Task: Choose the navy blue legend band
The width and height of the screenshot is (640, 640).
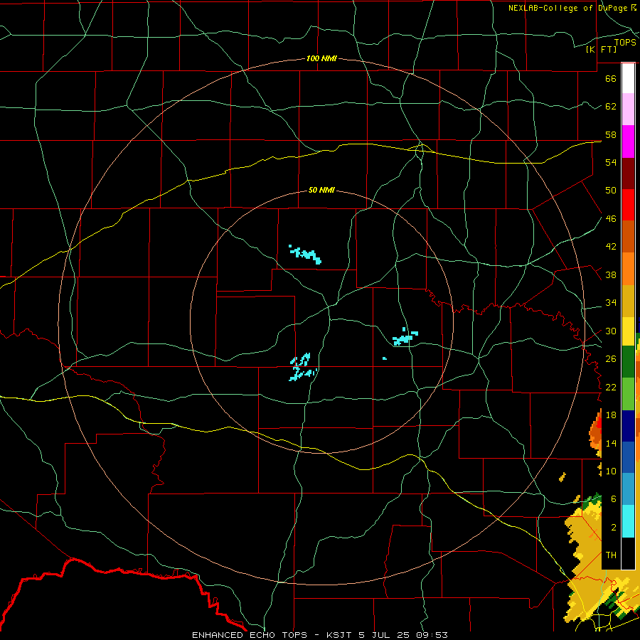Action: [x=628, y=426]
